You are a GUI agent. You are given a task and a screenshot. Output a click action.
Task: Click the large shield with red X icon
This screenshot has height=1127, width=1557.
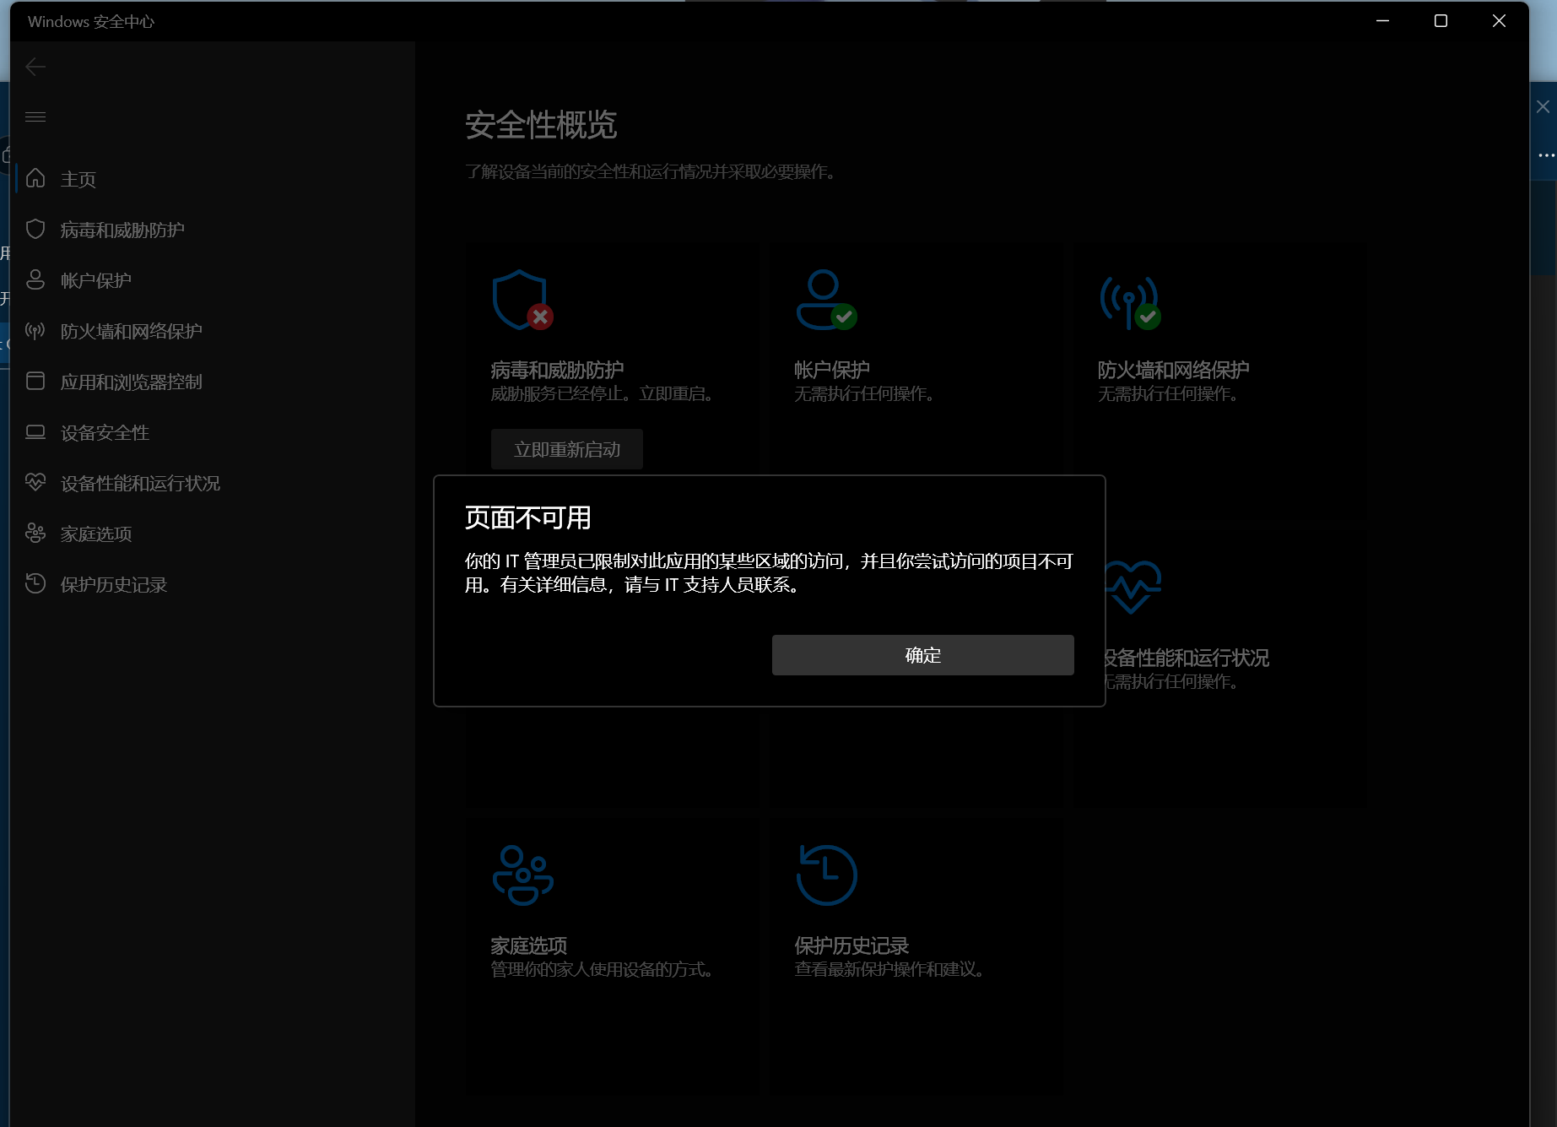pos(522,300)
